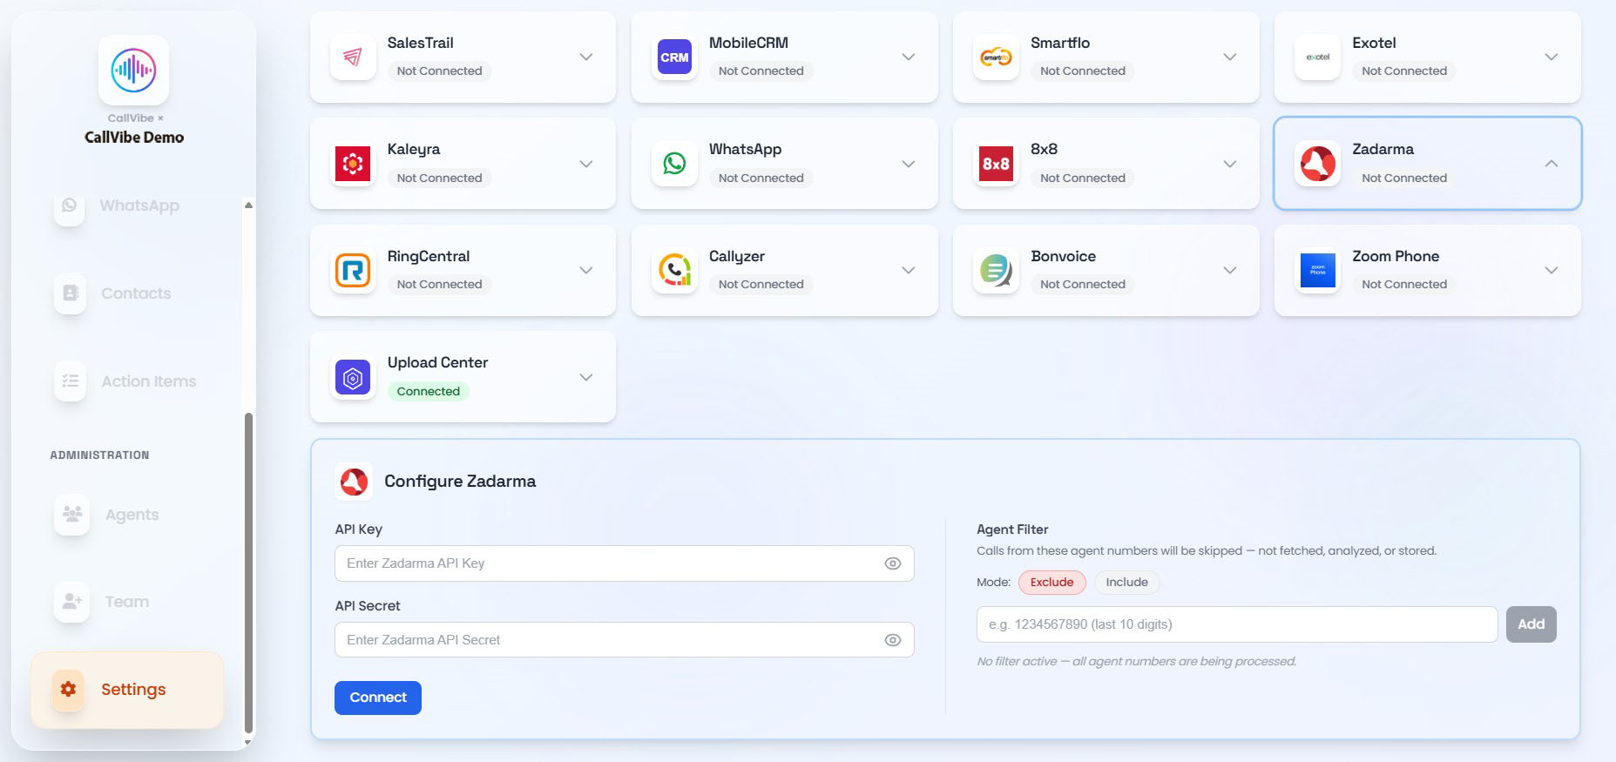This screenshot has height=762, width=1616.
Task: Click the Zoom Phone logo icon
Action: tap(1317, 271)
